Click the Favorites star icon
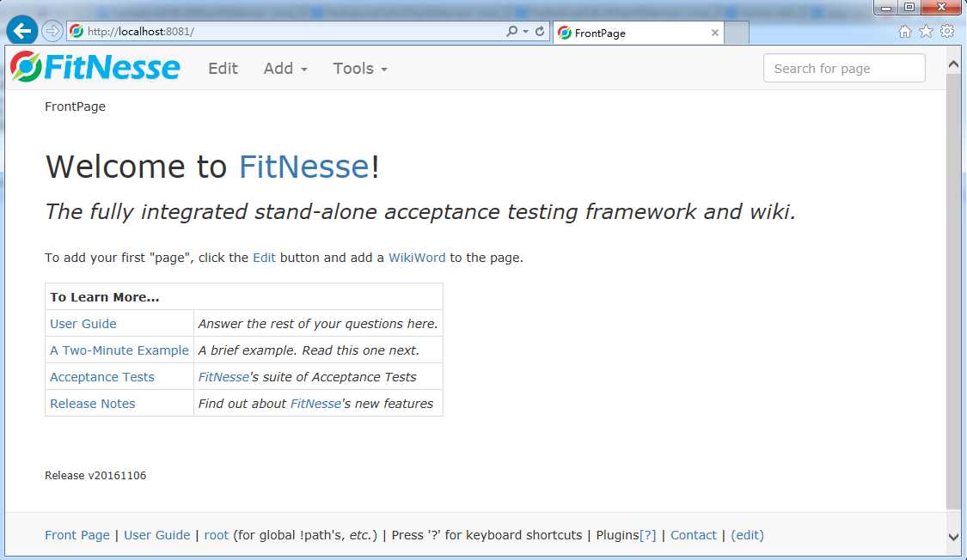Screen dimensions: 967x560 pyautogui.click(x=926, y=32)
